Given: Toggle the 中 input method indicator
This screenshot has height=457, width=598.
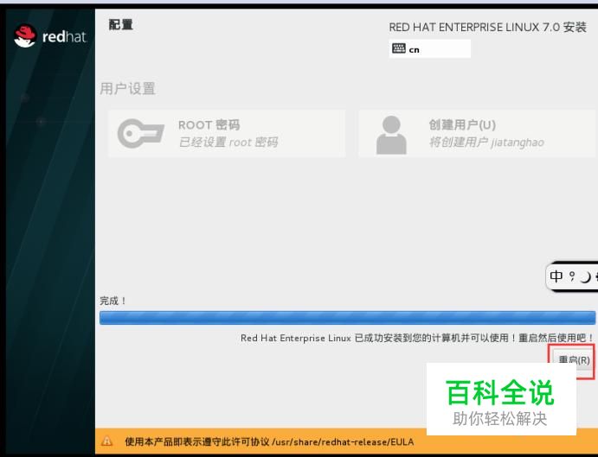Looking at the screenshot, I should [556, 276].
